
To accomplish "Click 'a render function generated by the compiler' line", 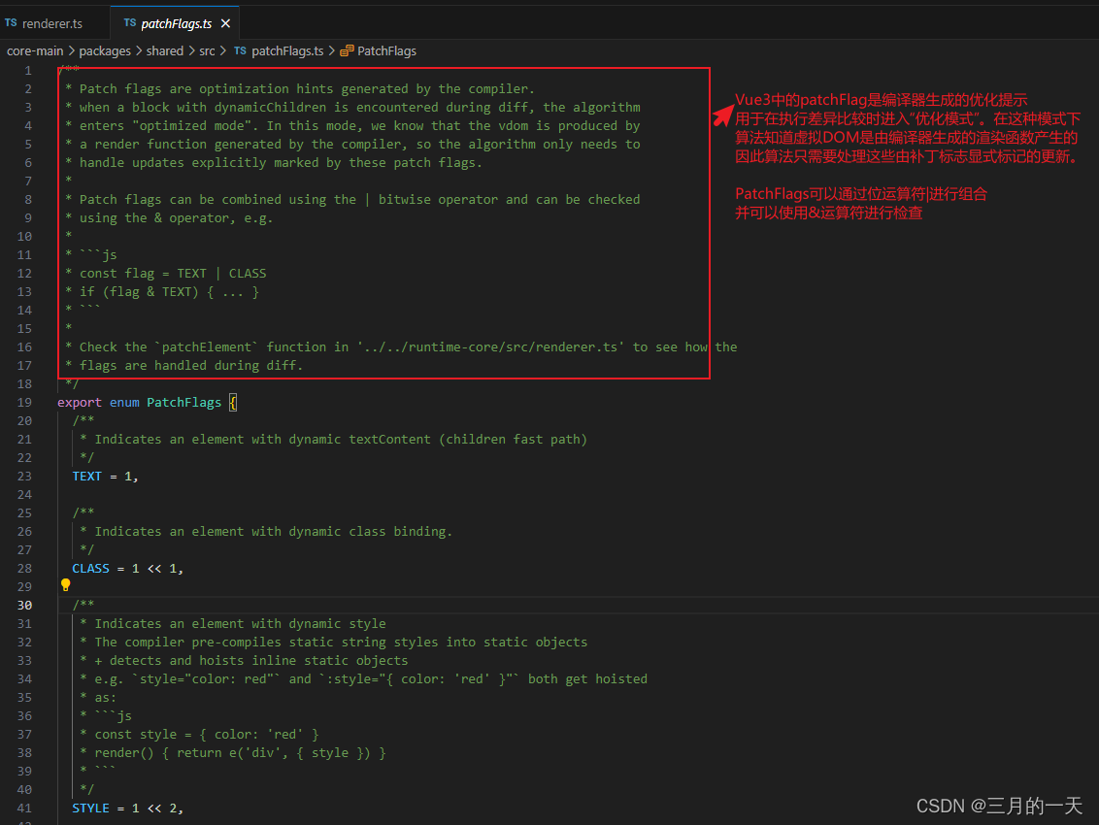I will (352, 145).
